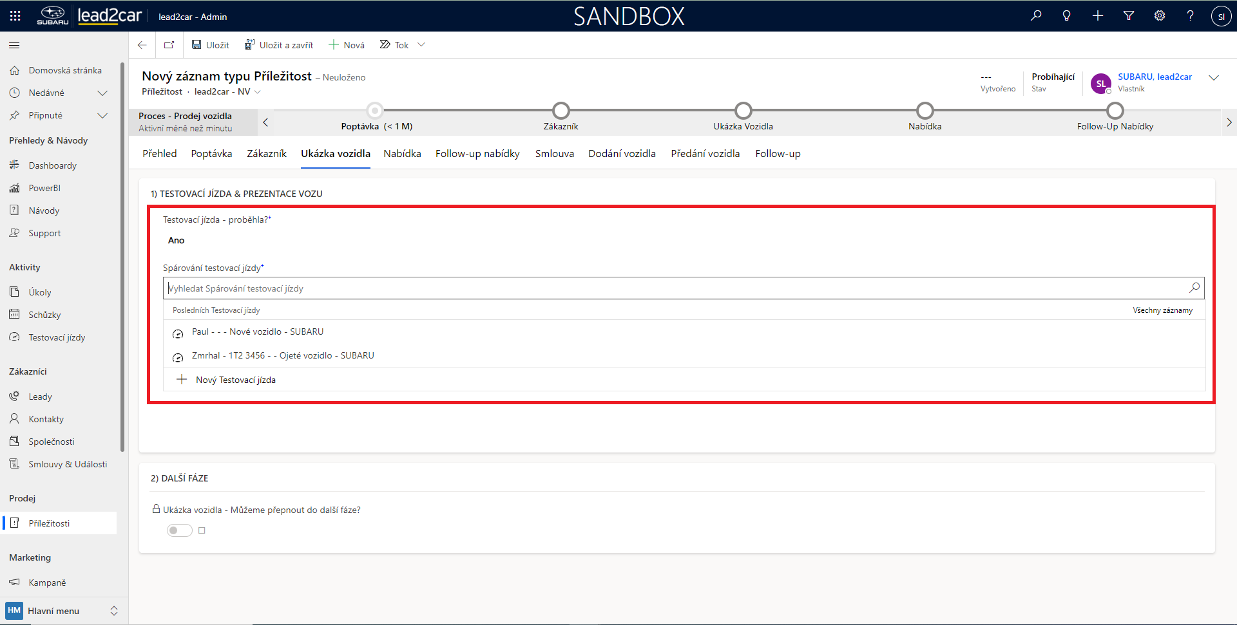The image size is (1237, 625).
Task: Expand the Tok dropdown arrow
Action: coord(421,45)
